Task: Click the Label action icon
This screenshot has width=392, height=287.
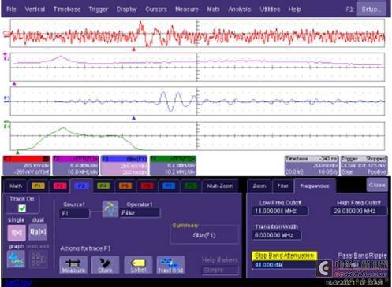Action: pyautogui.click(x=138, y=265)
